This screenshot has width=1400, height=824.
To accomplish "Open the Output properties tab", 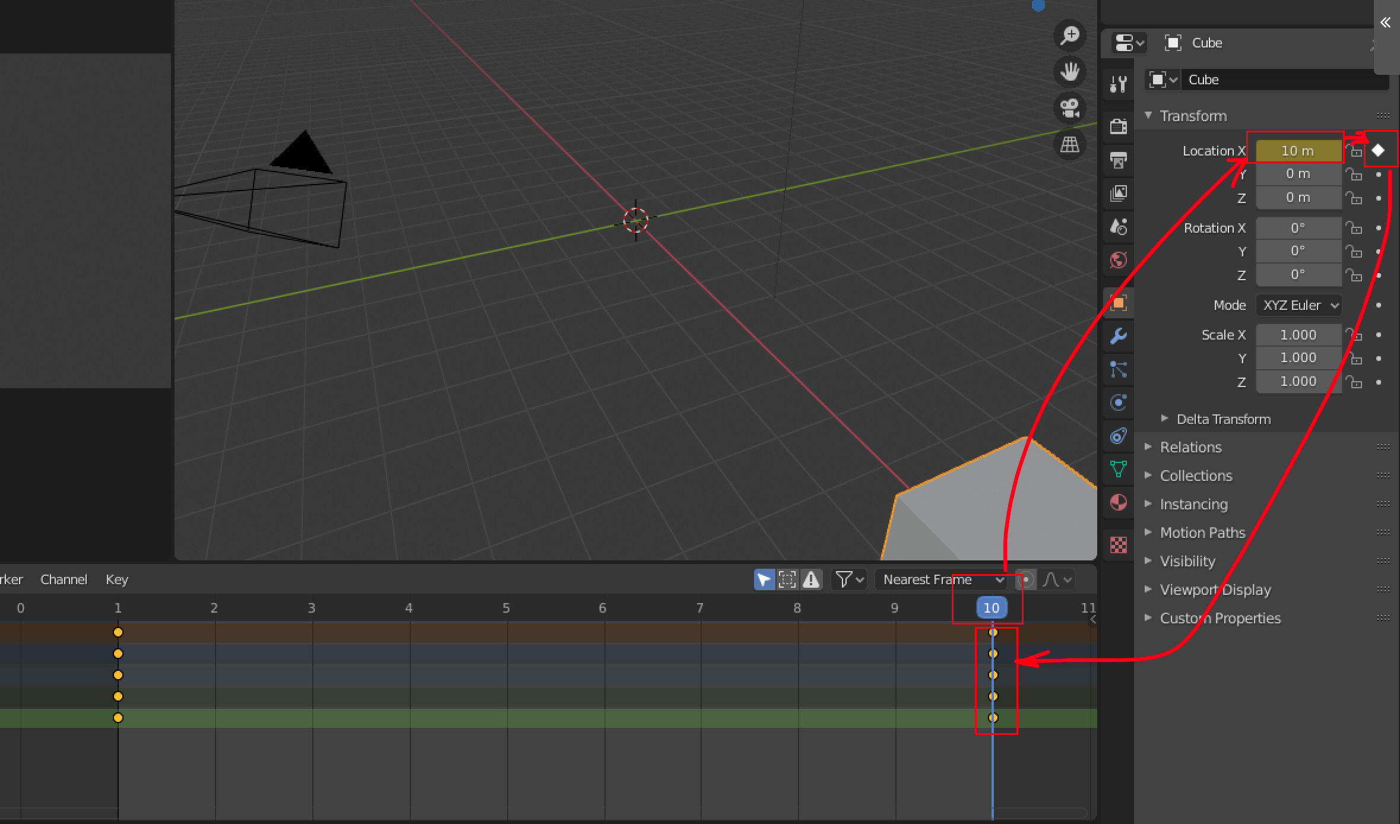I will (x=1119, y=160).
